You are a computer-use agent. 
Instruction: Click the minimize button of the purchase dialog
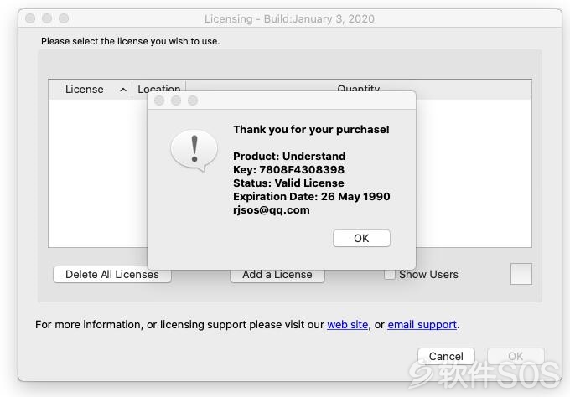pyautogui.click(x=176, y=101)
